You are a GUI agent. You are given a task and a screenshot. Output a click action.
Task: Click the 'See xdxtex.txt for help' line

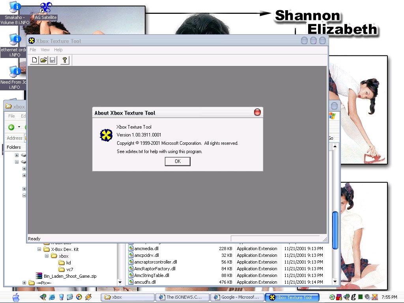click(159, 151)
